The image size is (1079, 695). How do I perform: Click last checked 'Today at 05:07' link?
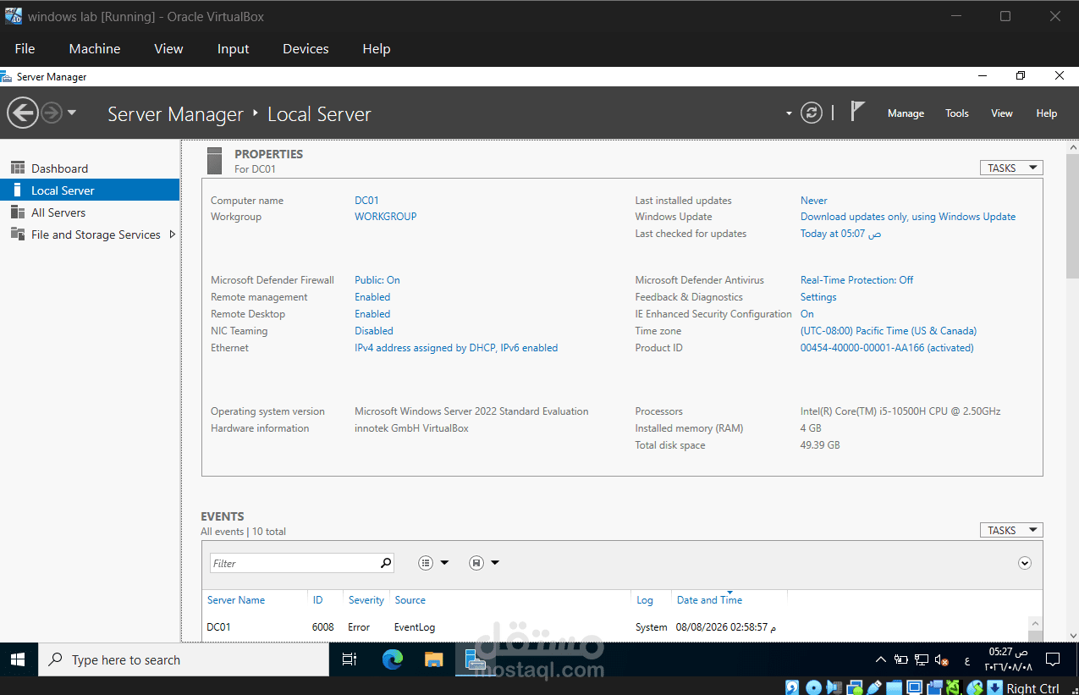tap(840, 234)
